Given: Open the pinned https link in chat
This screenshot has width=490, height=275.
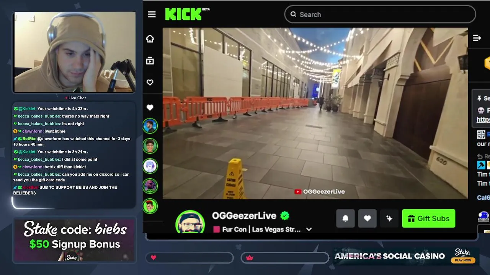Looking at the screenshot, I should click(x=483, y=120).
